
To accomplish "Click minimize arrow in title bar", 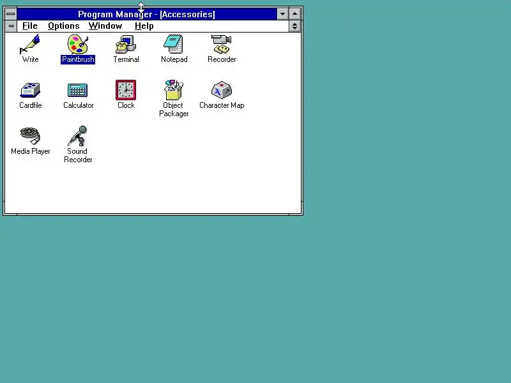I will 282,14.
